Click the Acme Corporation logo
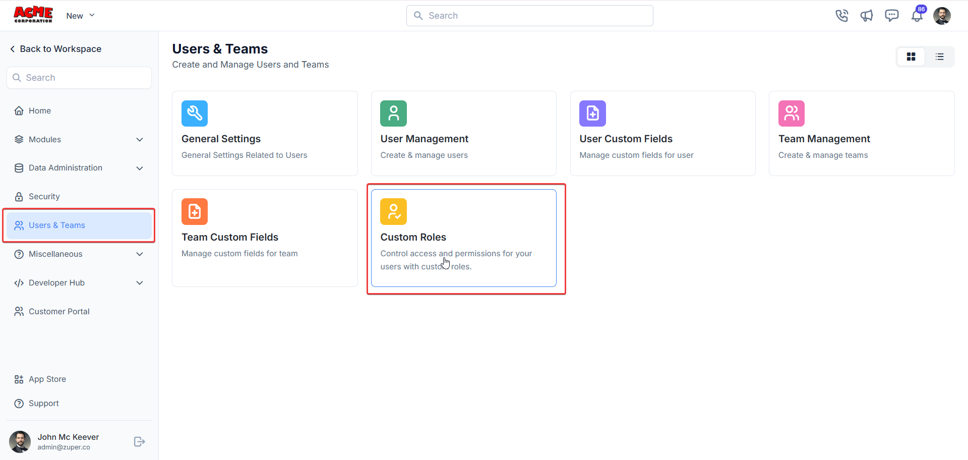Screen dimensions: 968x460 point(33,15)
